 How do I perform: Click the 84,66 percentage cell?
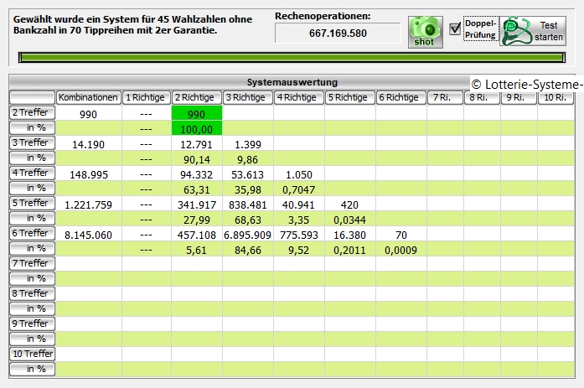coord(248,251)
